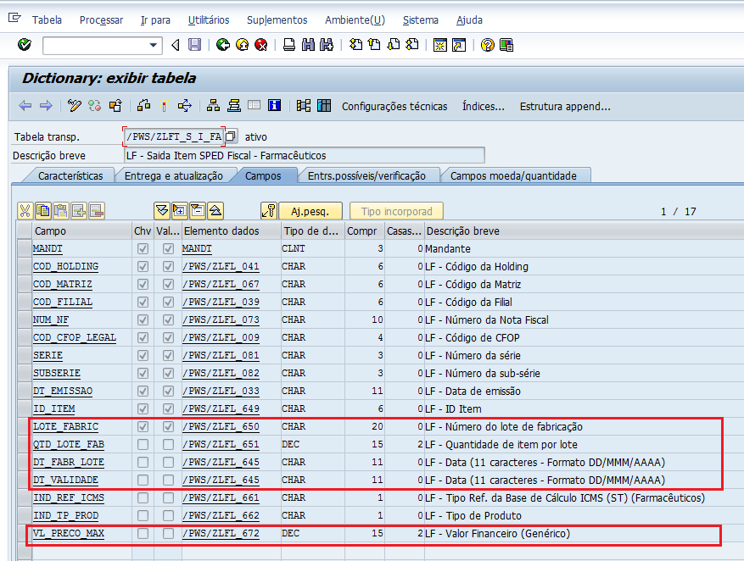Toggle the Chv checkbox for QTD_LOTE_FAB row
Screen dimensions: 744x561
coord(143,444)
